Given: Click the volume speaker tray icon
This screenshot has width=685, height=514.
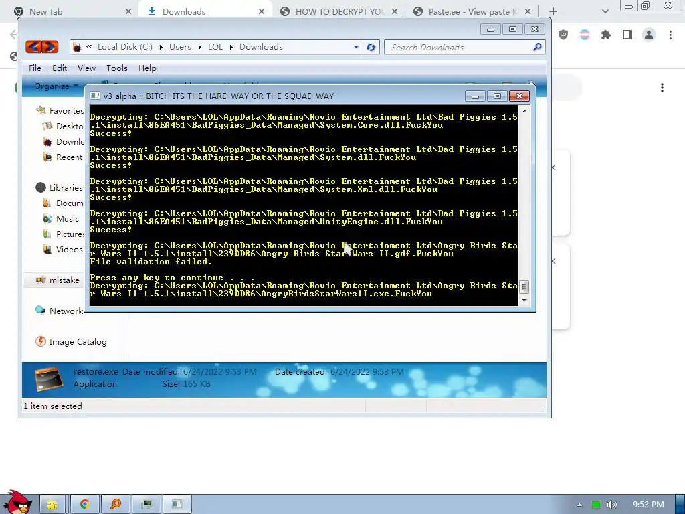Looking at the screenshot, I should tap(612, 505).
